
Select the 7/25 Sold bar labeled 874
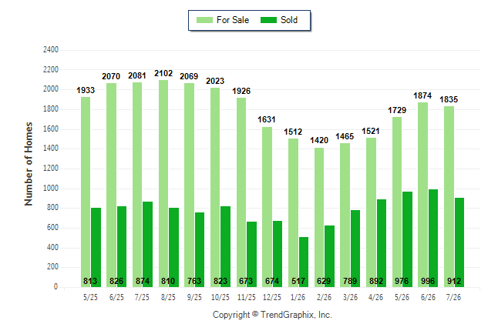click(148, 245)
